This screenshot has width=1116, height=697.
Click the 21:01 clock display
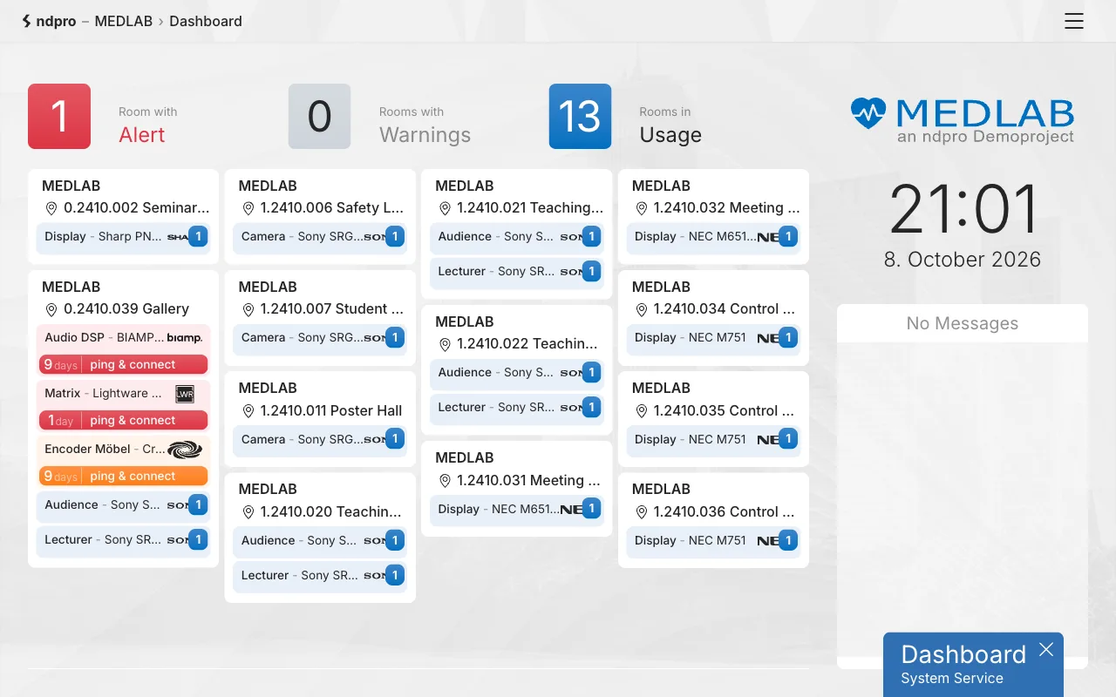[x=963, y=209]
